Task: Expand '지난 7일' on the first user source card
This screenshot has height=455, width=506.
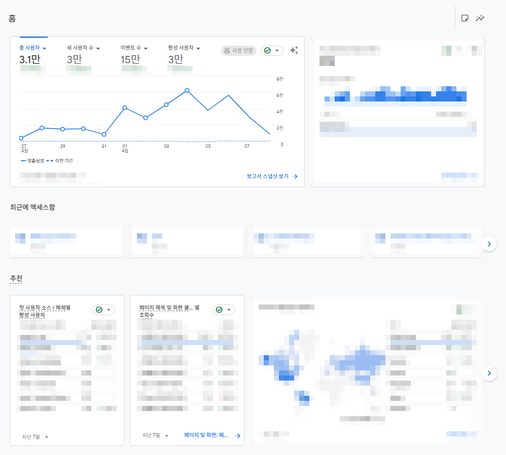Action: (35, 436)
